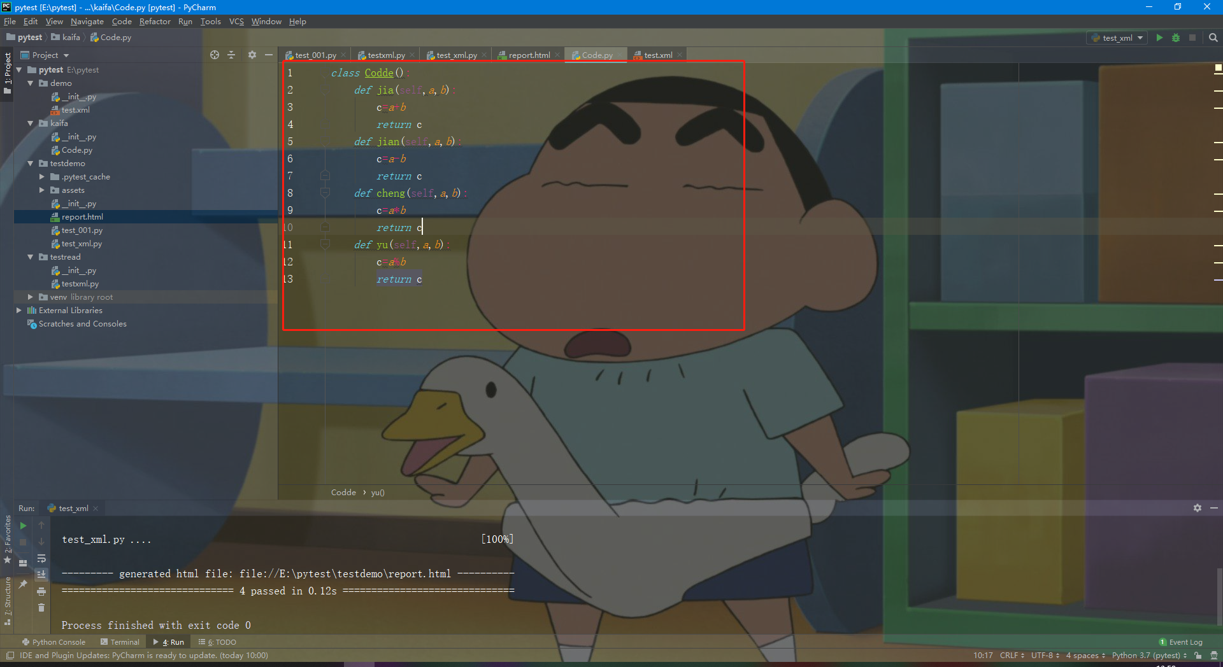Screen dimensions: 1223x667
Task: Select test_xml.py in the project tree
Action: (81, 244)
